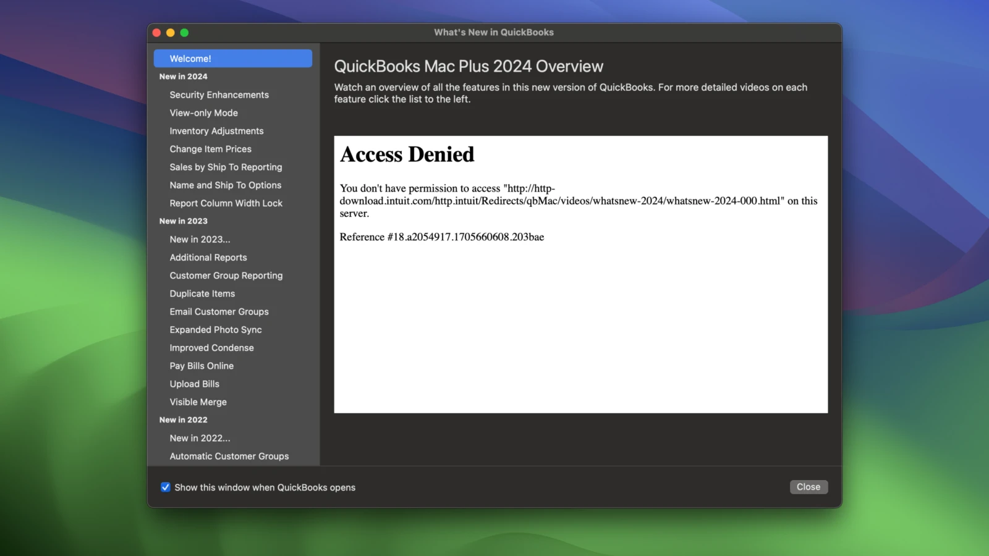Viewport: 989px width, 556px height.
Task: Open the View-only Mode topic
Action: click(203, 112)
